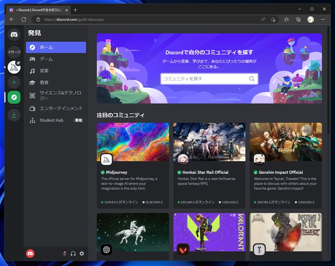Open the イサーバ server icon
The height and width of the screenshot is (266, 335).
click(x=14, y=52)
